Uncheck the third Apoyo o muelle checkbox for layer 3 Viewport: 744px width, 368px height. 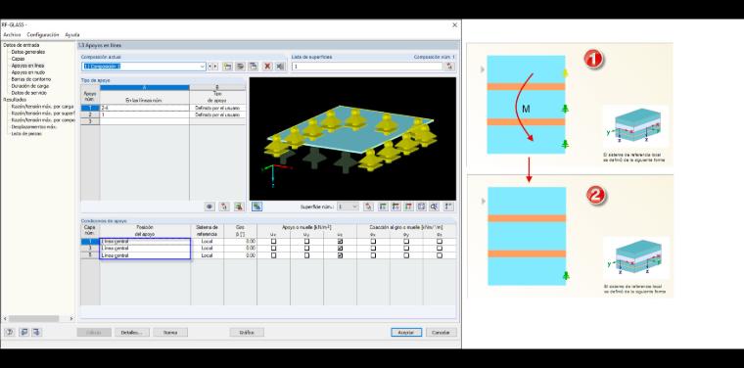[340, 248]
